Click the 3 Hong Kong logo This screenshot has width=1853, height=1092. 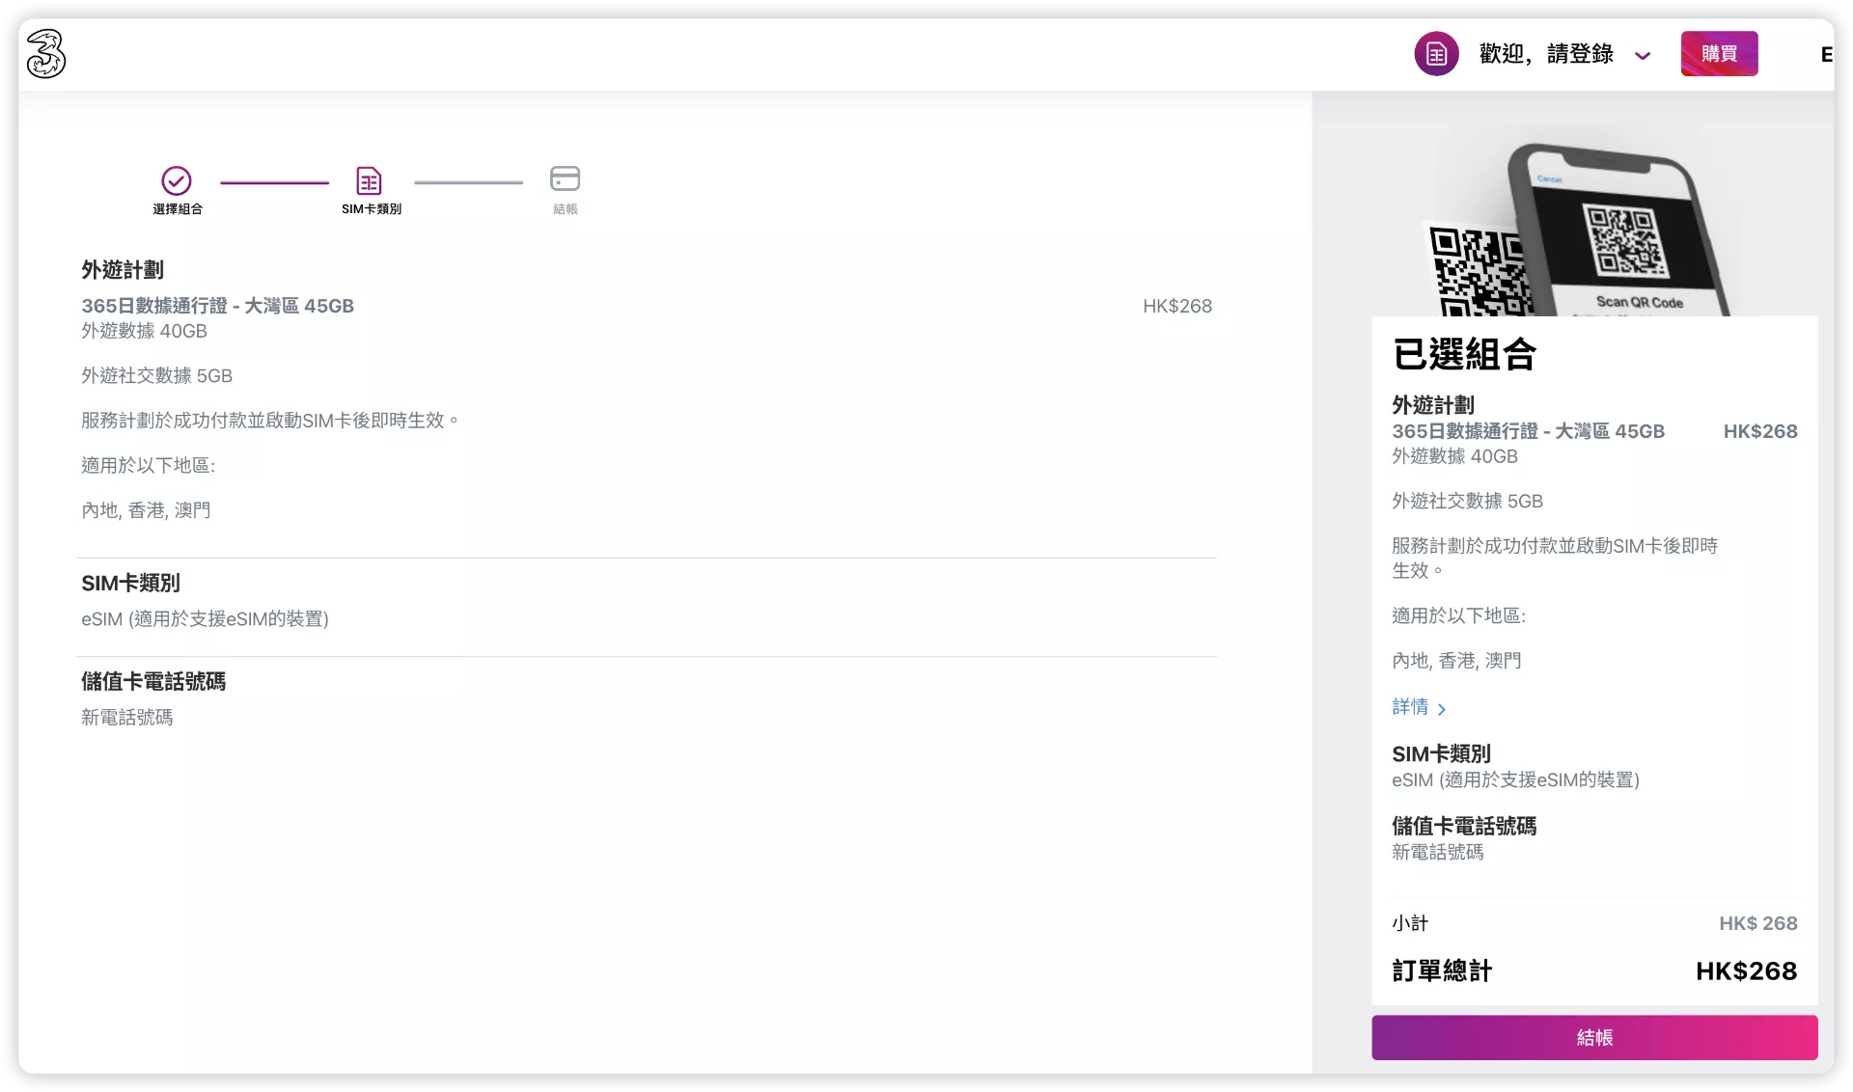coord(45,53)
